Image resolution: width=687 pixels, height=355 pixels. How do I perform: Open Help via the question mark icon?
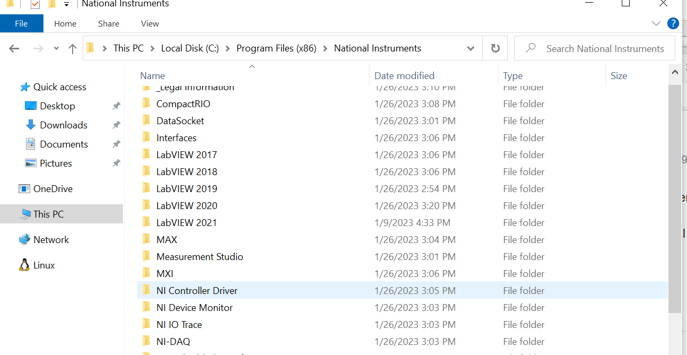point(673,23)
